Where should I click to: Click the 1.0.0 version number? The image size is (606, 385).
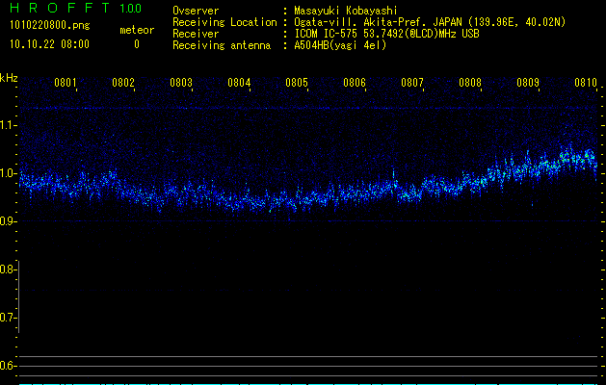coord(129,9)
